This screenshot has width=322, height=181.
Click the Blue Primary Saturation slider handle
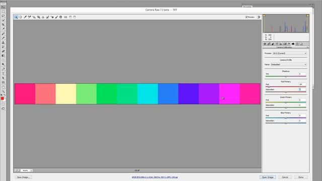(286, 123)
